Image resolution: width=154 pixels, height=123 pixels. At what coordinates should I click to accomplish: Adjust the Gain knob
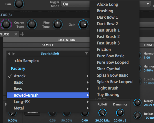click(83, 24)
